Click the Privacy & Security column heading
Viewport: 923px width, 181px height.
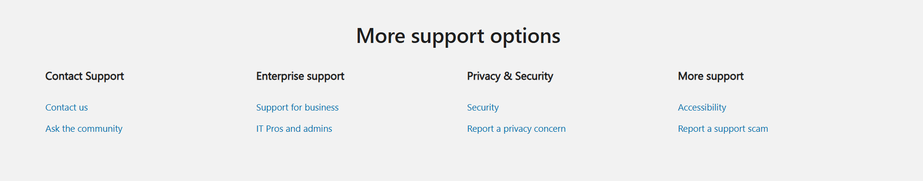[510, 76]
